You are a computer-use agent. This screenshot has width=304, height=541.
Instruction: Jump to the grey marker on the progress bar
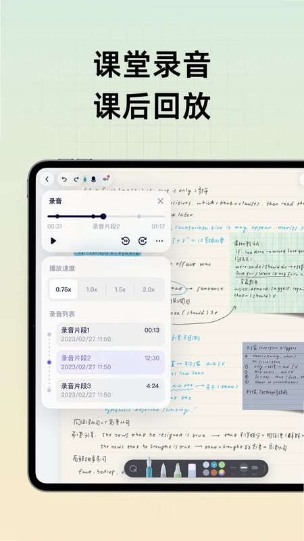[139, 216]
